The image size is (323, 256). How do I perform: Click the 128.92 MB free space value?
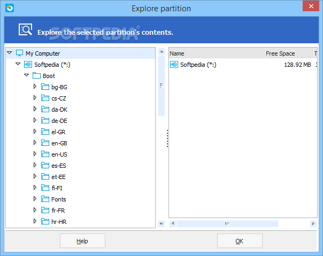(297, 65)
